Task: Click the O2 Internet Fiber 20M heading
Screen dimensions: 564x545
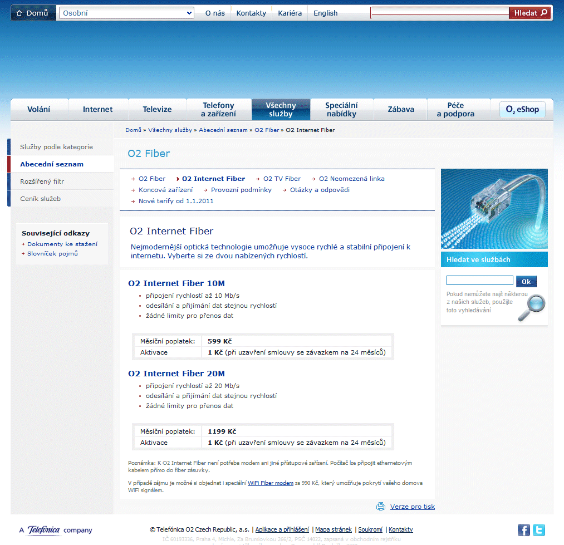Action: click(x=176, y=374)
